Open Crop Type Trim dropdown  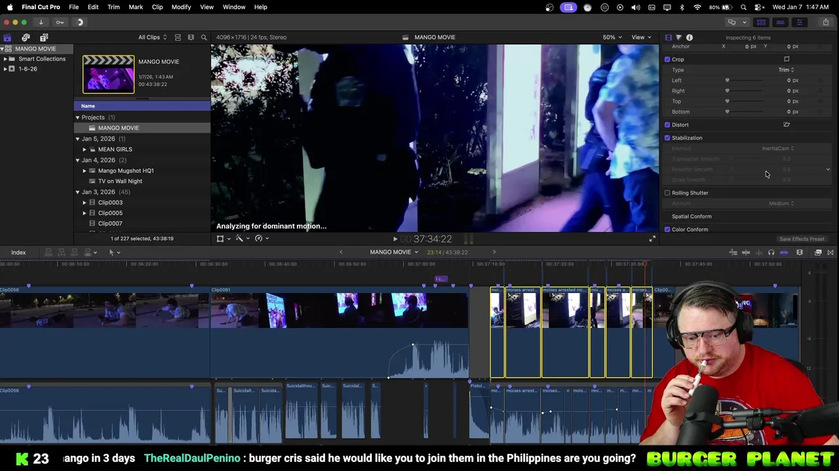[x=786, y=70]
